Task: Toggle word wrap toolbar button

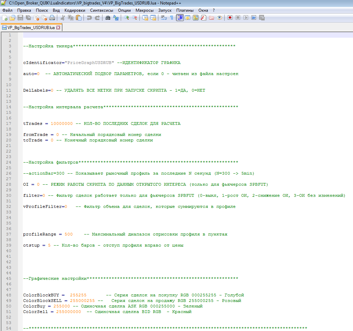Action: click(x=164, y=18)
